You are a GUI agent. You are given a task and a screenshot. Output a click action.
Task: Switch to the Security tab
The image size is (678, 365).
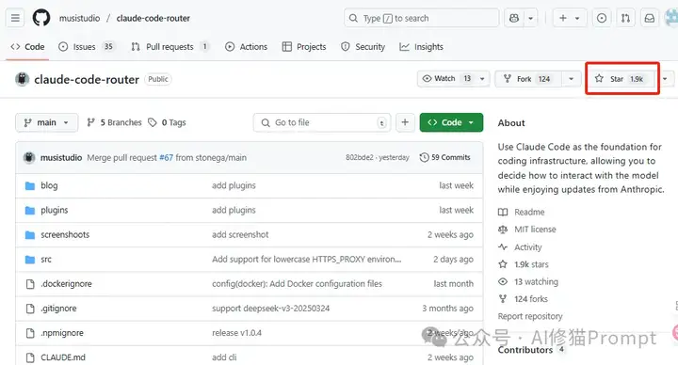click(363, 47)
